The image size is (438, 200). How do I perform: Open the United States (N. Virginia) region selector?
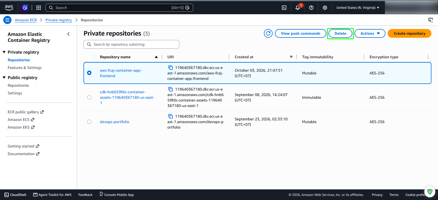pos(358,8)
